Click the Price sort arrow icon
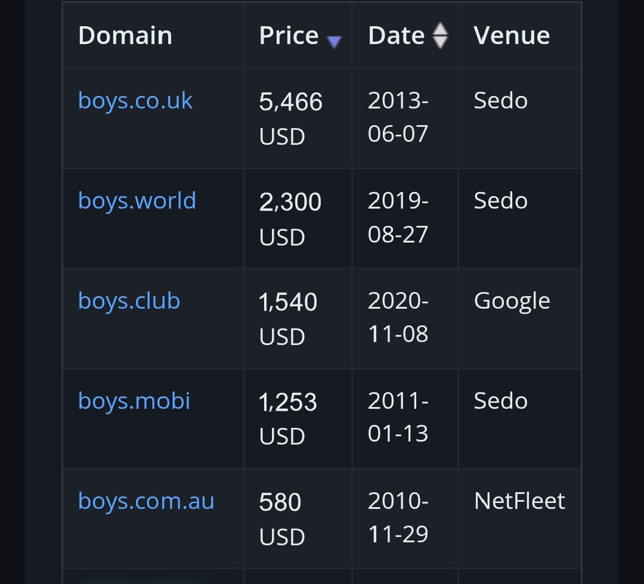The image size is (644, 584). [334, 42]
